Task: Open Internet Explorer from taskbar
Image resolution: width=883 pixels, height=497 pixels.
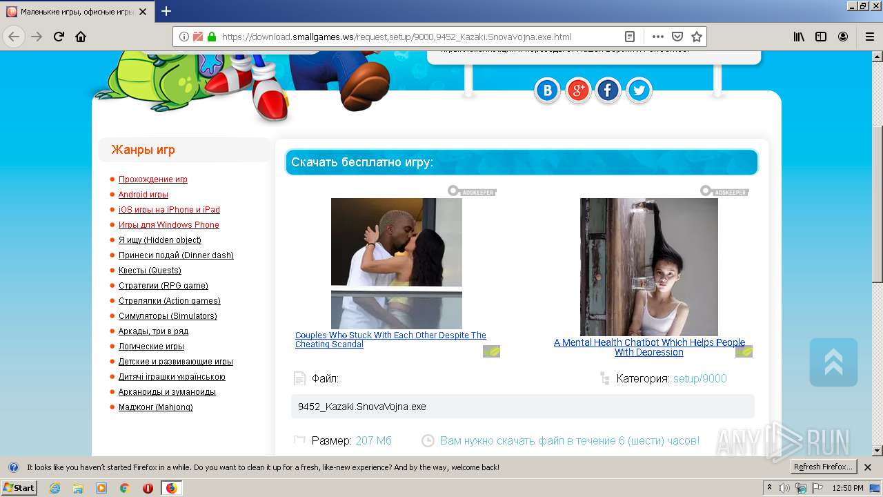Action: (54, 488)
